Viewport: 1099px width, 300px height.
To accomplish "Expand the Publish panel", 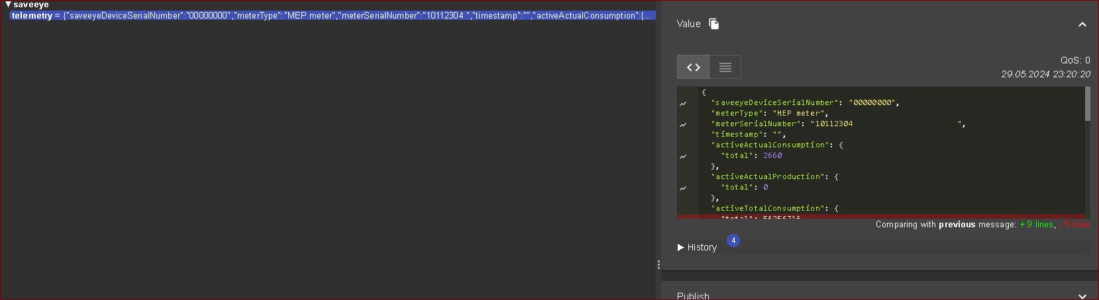I will pyautogui.click(x=1082, y=296).
